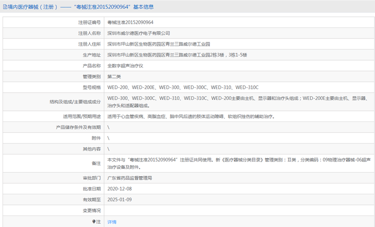Viewport: 375px width, 227px height.
Task: Click the 注册证编号 label
Action: click(90, 22)
